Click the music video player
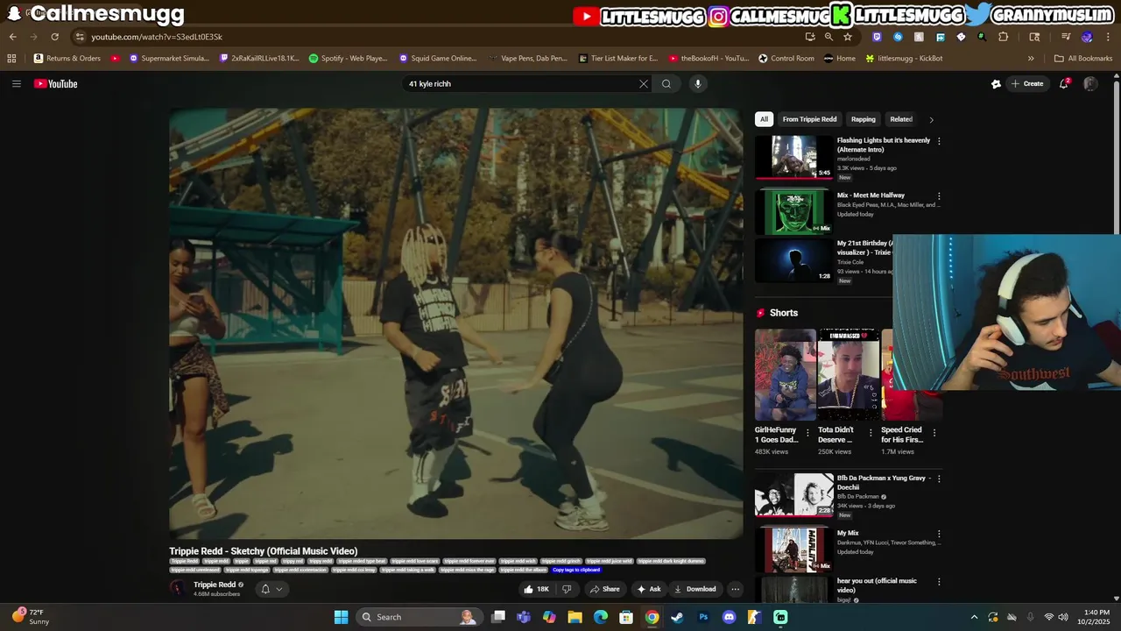The image size is (1121, 631). click(x=456, y=323)
